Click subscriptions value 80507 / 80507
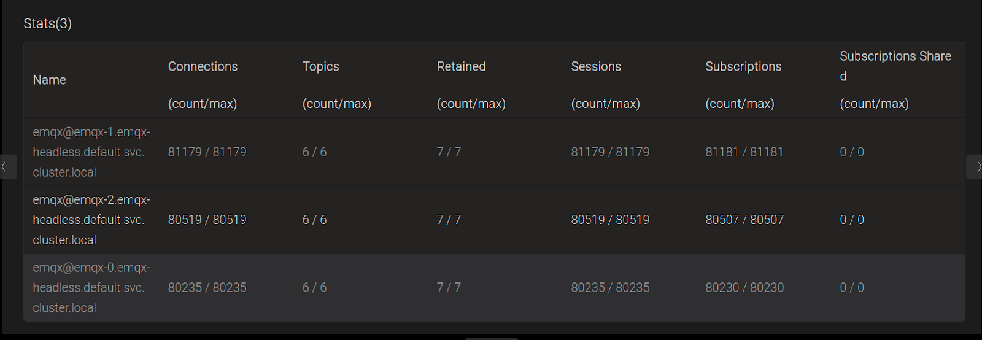 744,220
